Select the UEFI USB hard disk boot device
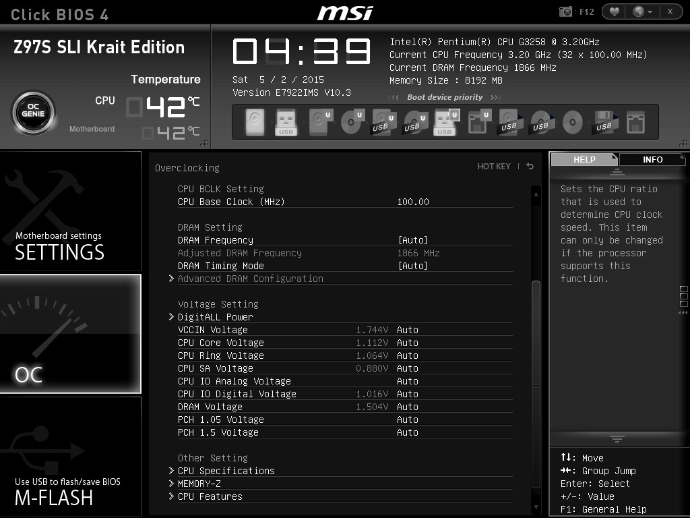This screenshot has width=690, height=518. point(384,122)
